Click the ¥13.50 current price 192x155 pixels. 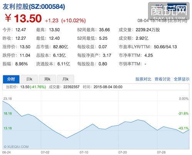(x=23, y=18)
